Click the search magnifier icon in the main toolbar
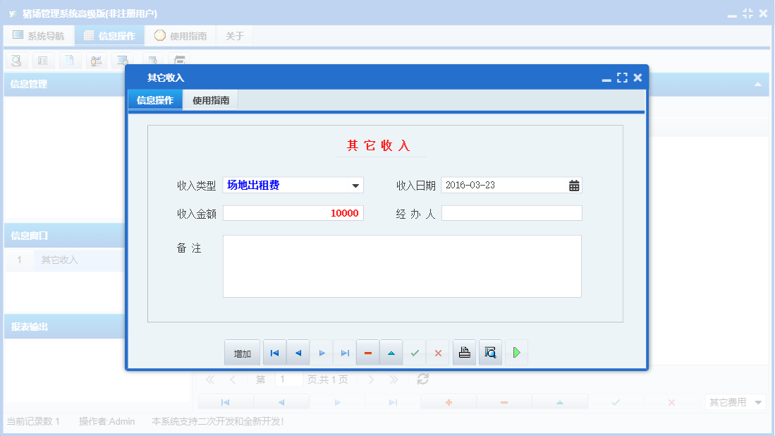The width and height of the screenshot is (775, 436). (x=16, y=61)
